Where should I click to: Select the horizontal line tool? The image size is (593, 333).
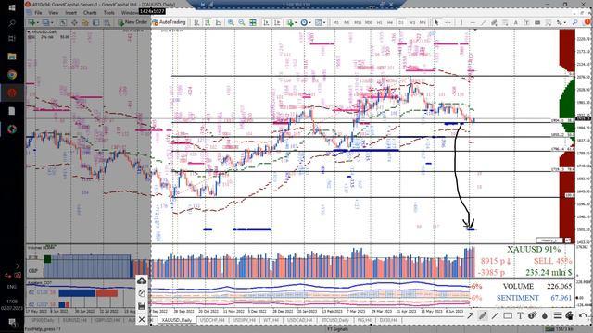click(x=473, y=22)
